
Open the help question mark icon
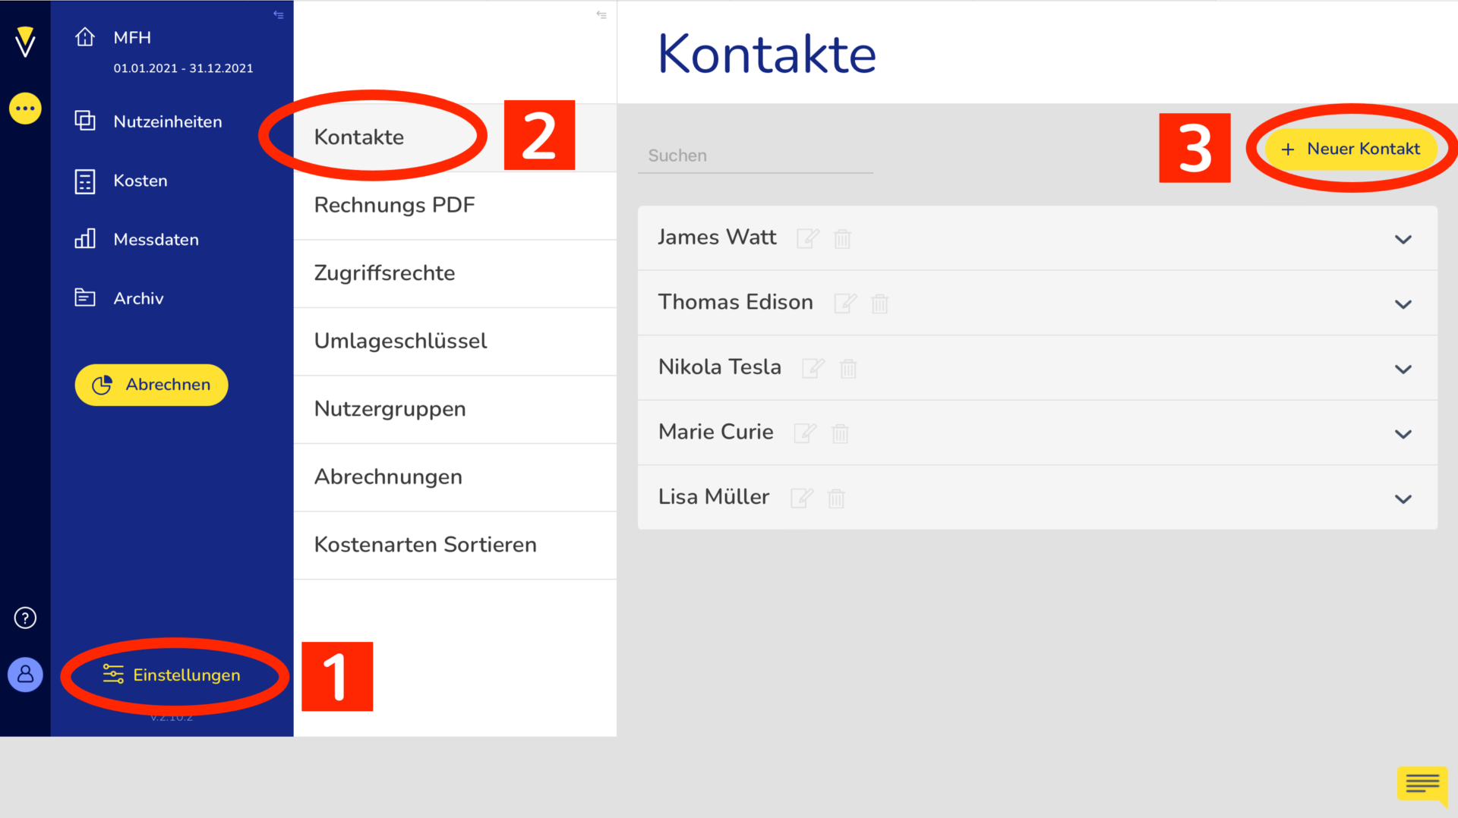[x=25, y=618]
